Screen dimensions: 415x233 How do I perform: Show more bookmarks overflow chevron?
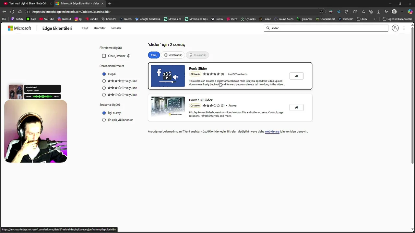(374, 19)
